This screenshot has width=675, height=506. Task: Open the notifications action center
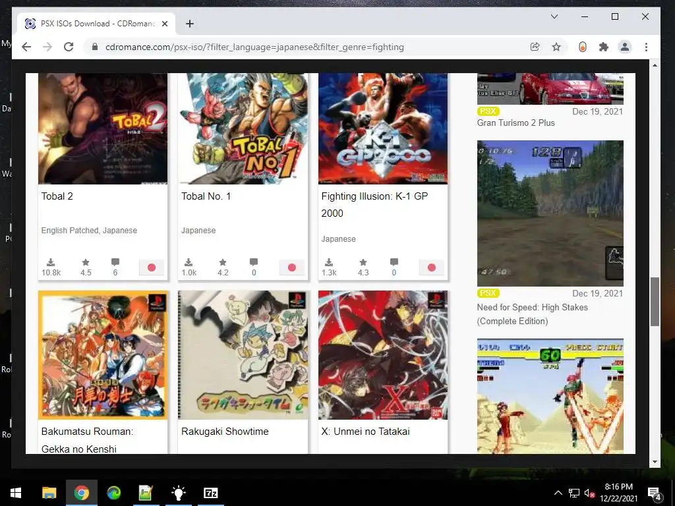tap(655, 493)
